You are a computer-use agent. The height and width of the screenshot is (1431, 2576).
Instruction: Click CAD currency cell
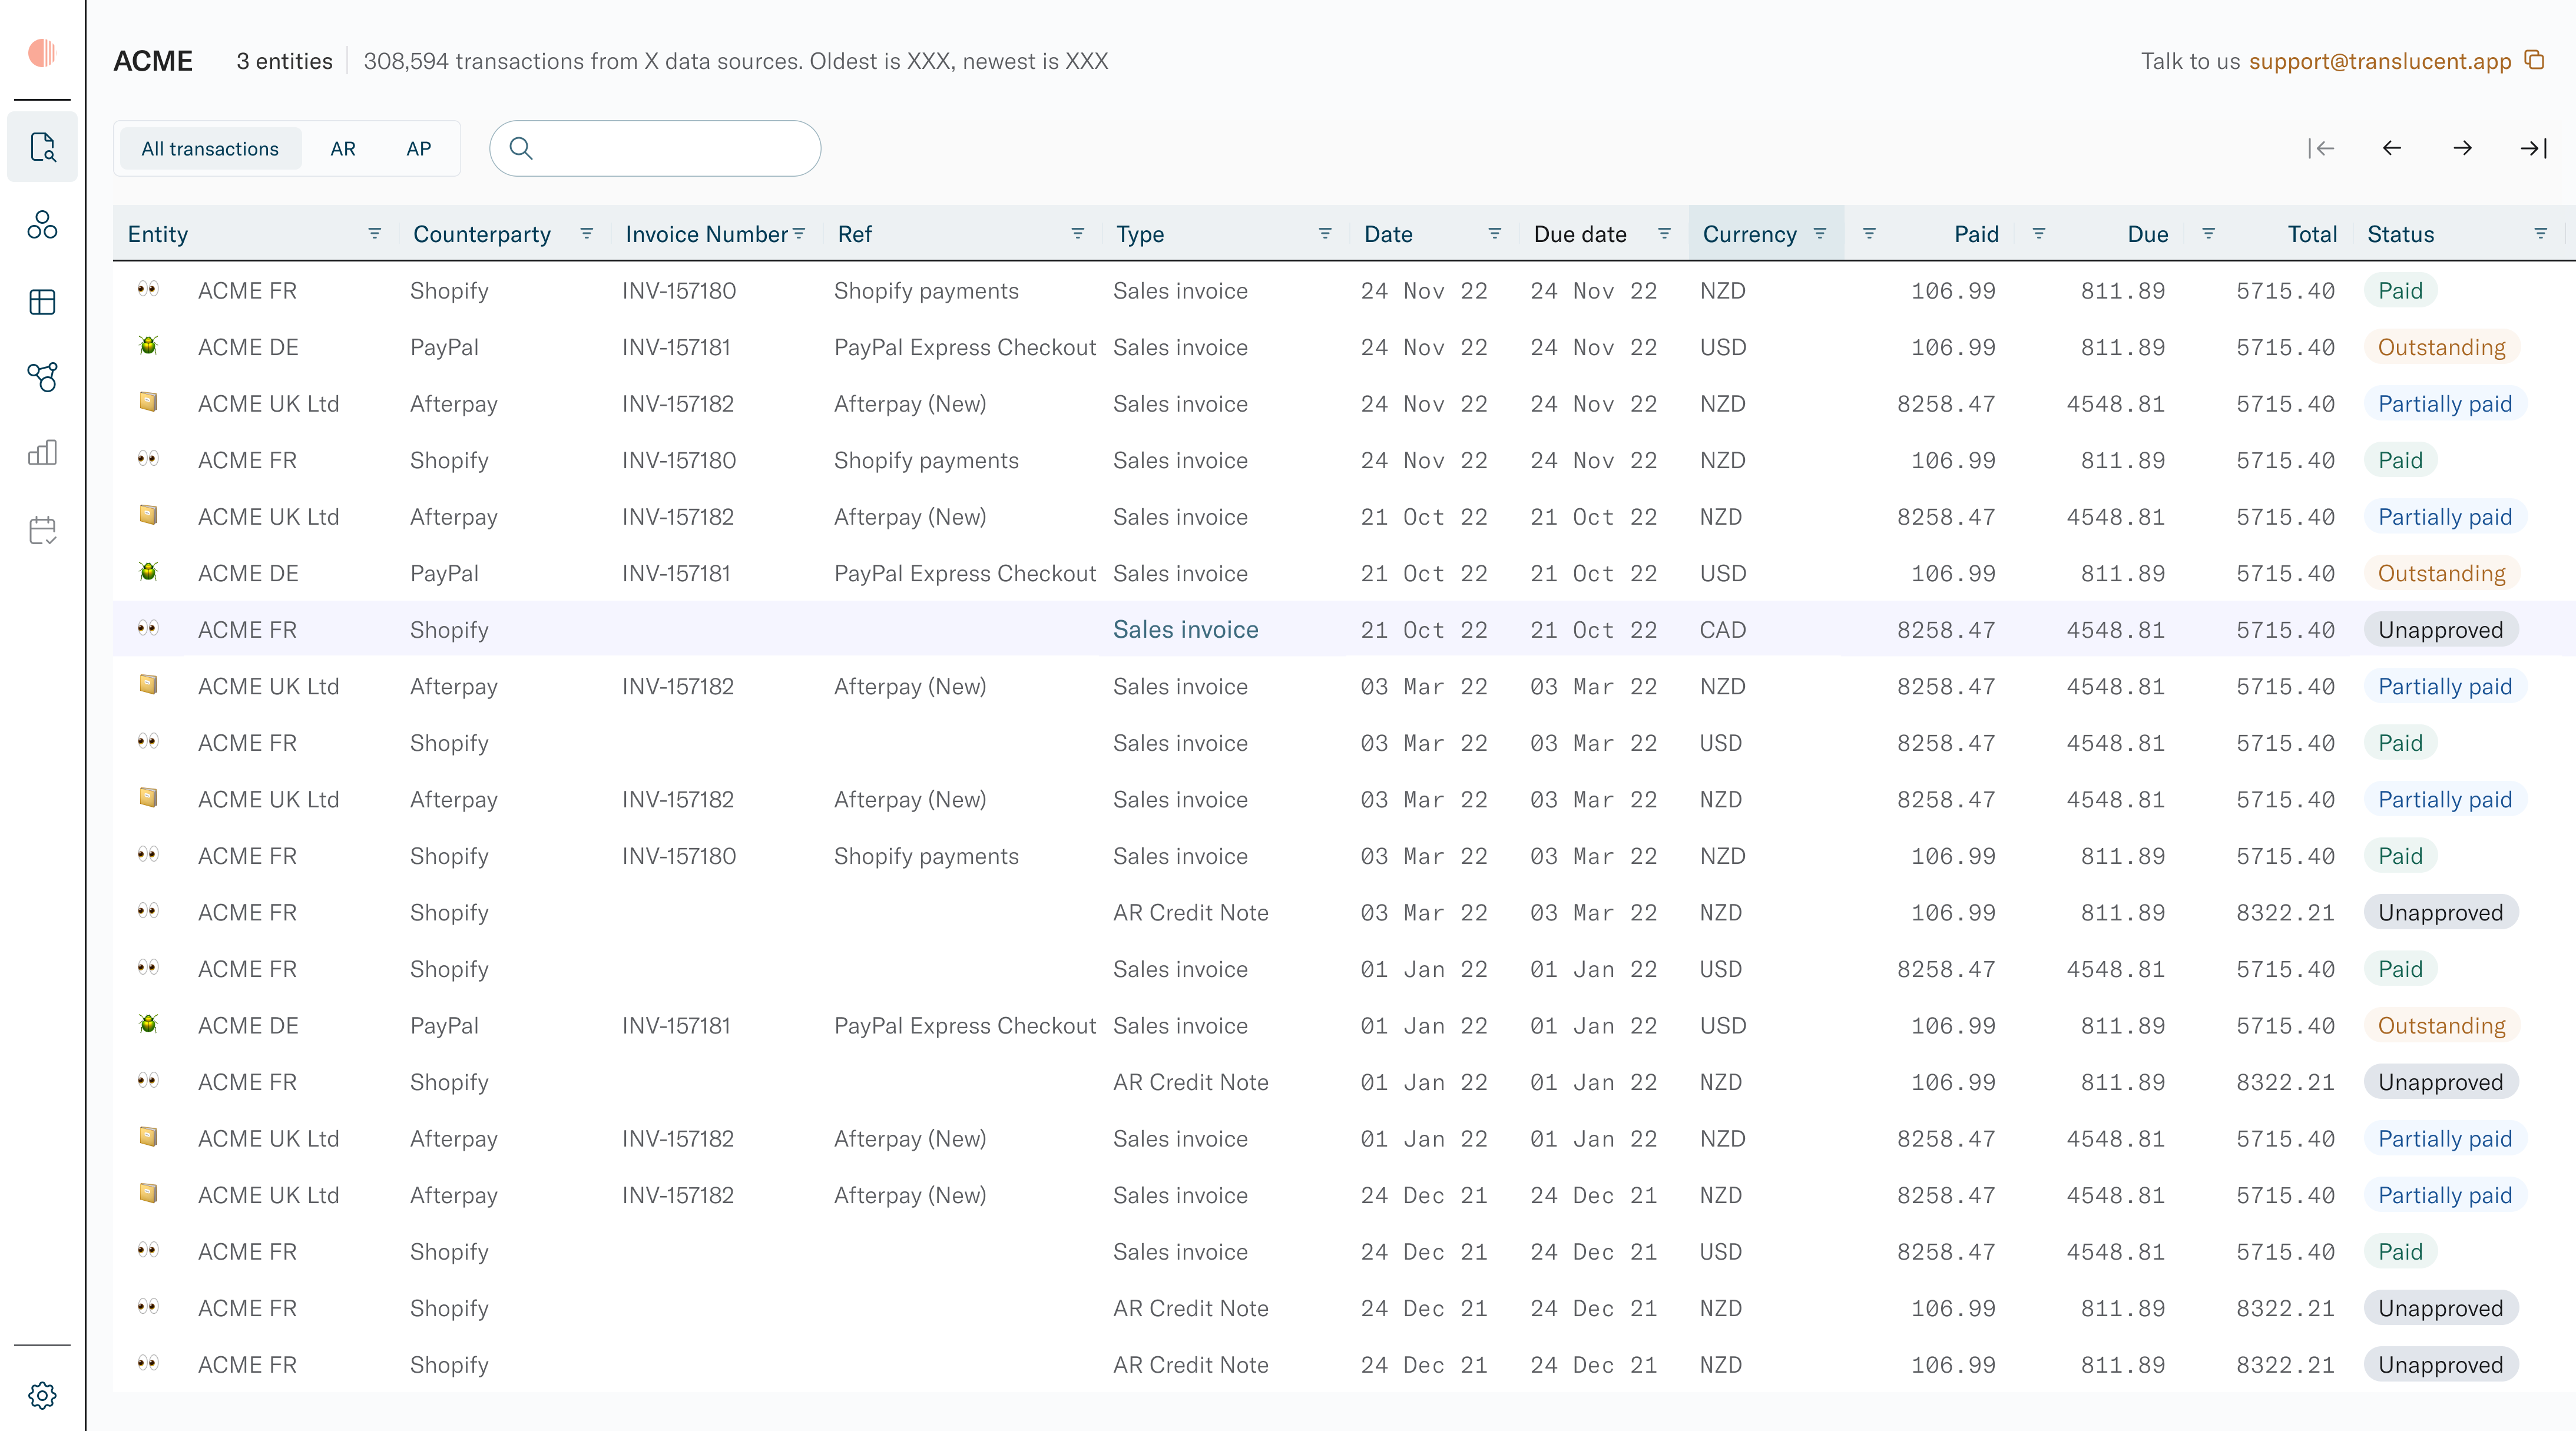1723,630
